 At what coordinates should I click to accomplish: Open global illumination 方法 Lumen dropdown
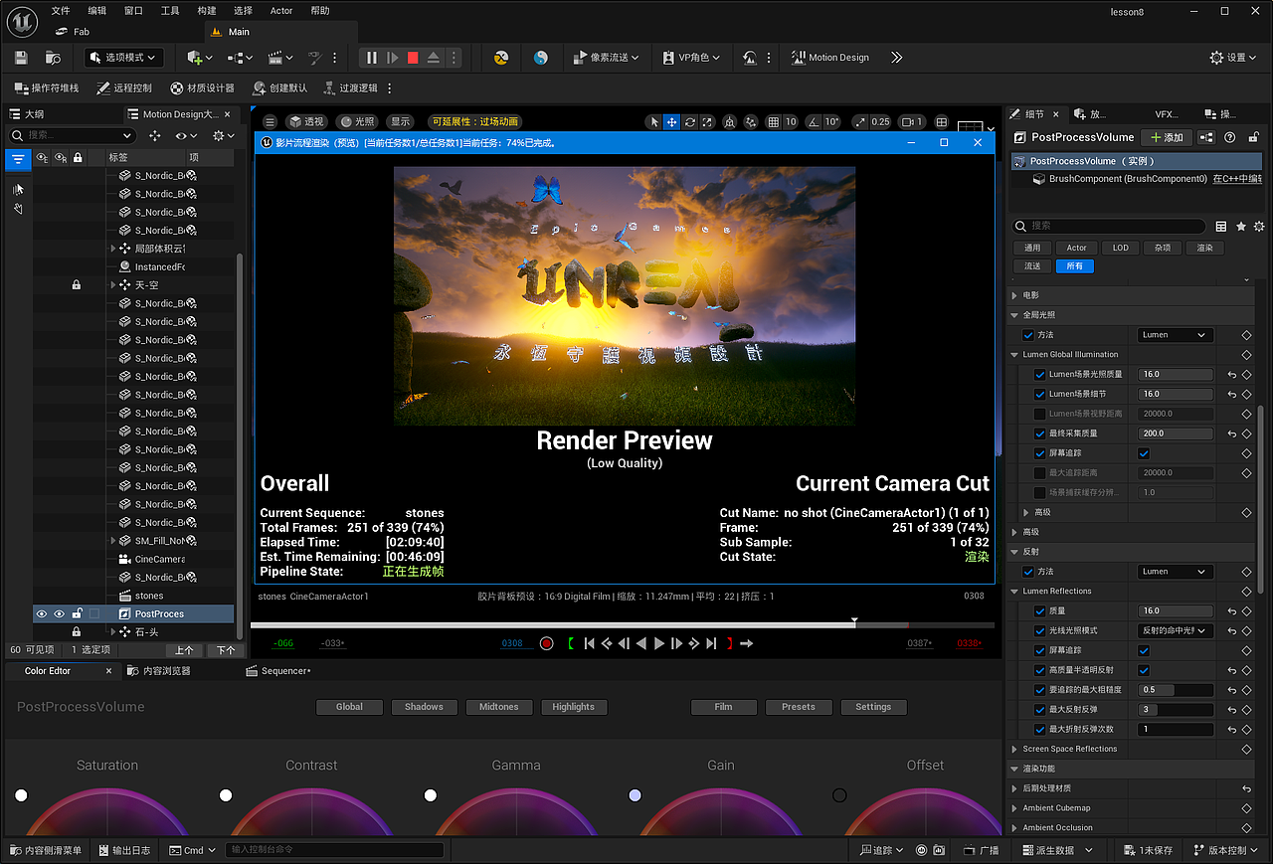[1176, 335]
